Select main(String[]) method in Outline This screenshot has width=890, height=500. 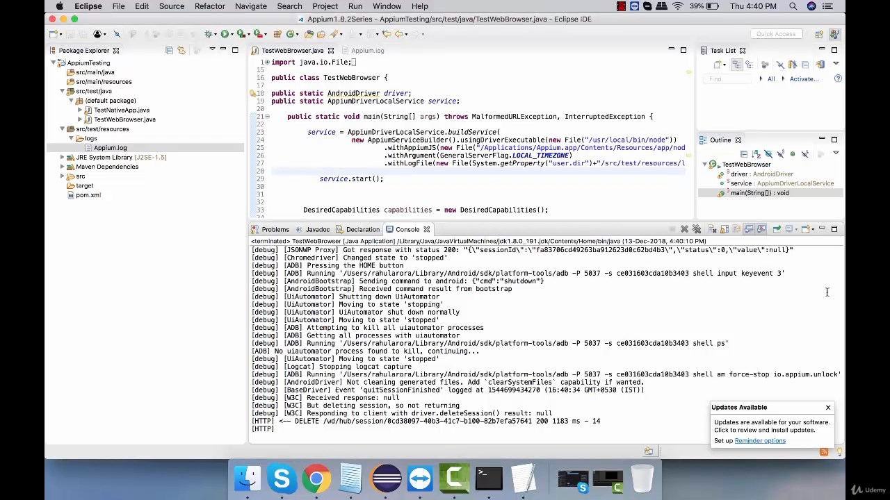coord(759,193)
